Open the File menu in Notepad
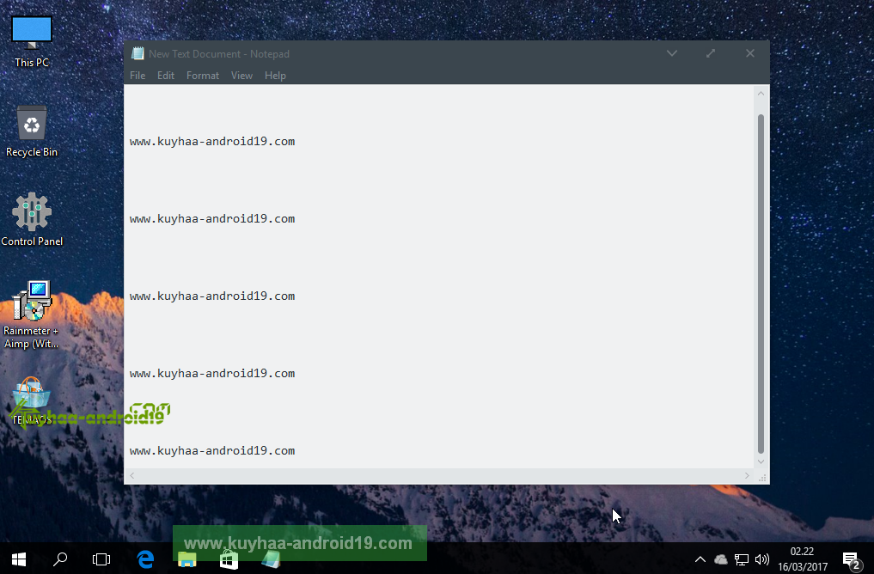The image size is (874, 574). click(138, 76)
